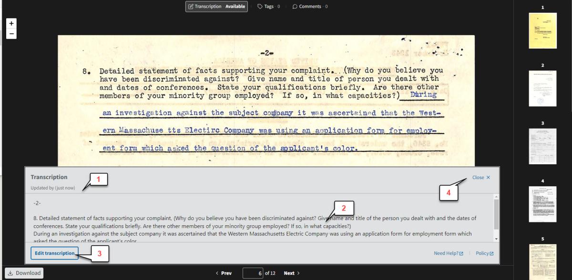Click Edit transcription button
Image resolution: width=572 pixels, height=280 pixels.
[54, 253]
